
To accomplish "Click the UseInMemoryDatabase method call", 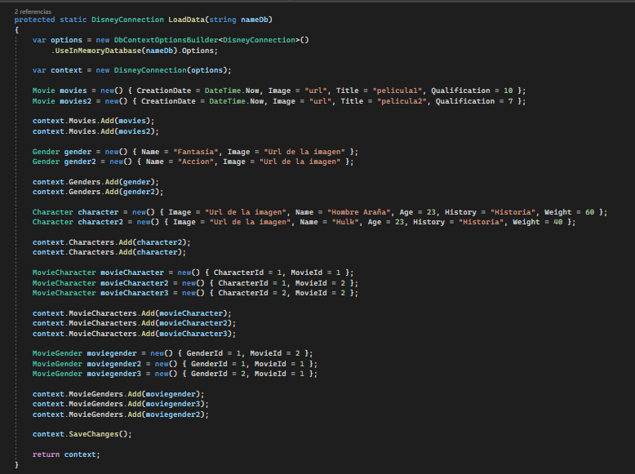I will pyautogui.click(x=98, y=51).
